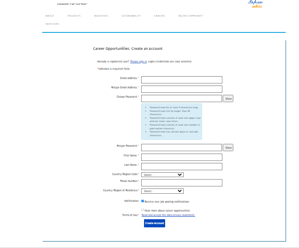Focus the Last Name field
The image size is (299, 248).
[x=182, y=167]
